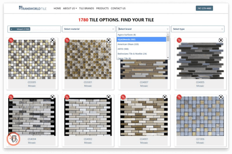Open the Tile Brands page
Image resolution: width=232 pixels, height=154 pixels.
(86, 8)
